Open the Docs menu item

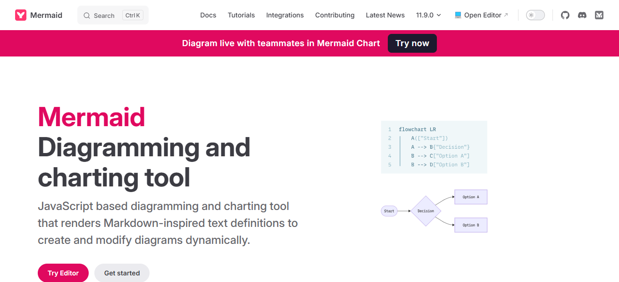click(x=208, y=15)
